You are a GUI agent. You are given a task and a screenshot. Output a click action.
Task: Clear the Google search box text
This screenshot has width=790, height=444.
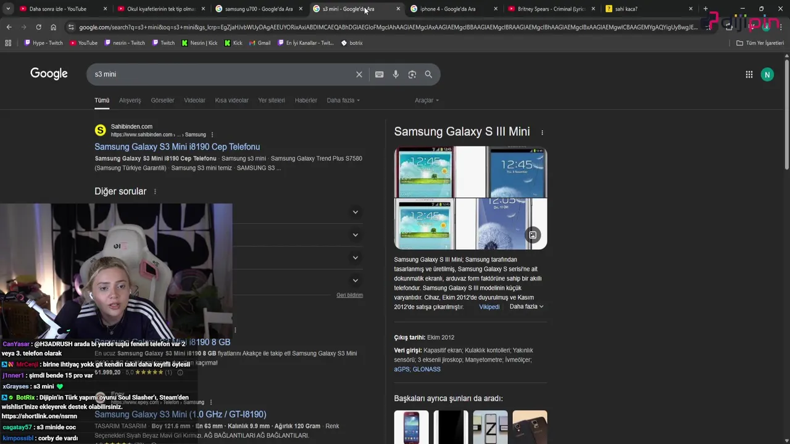(359, 75)
